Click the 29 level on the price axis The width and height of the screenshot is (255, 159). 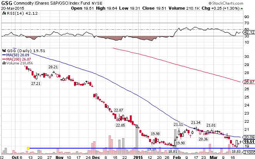pyautogui.click(x=247, y=65)
